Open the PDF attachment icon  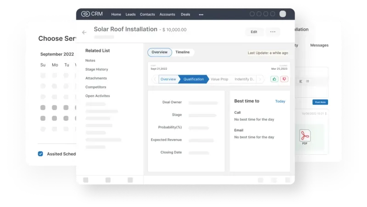click(305, 136)
